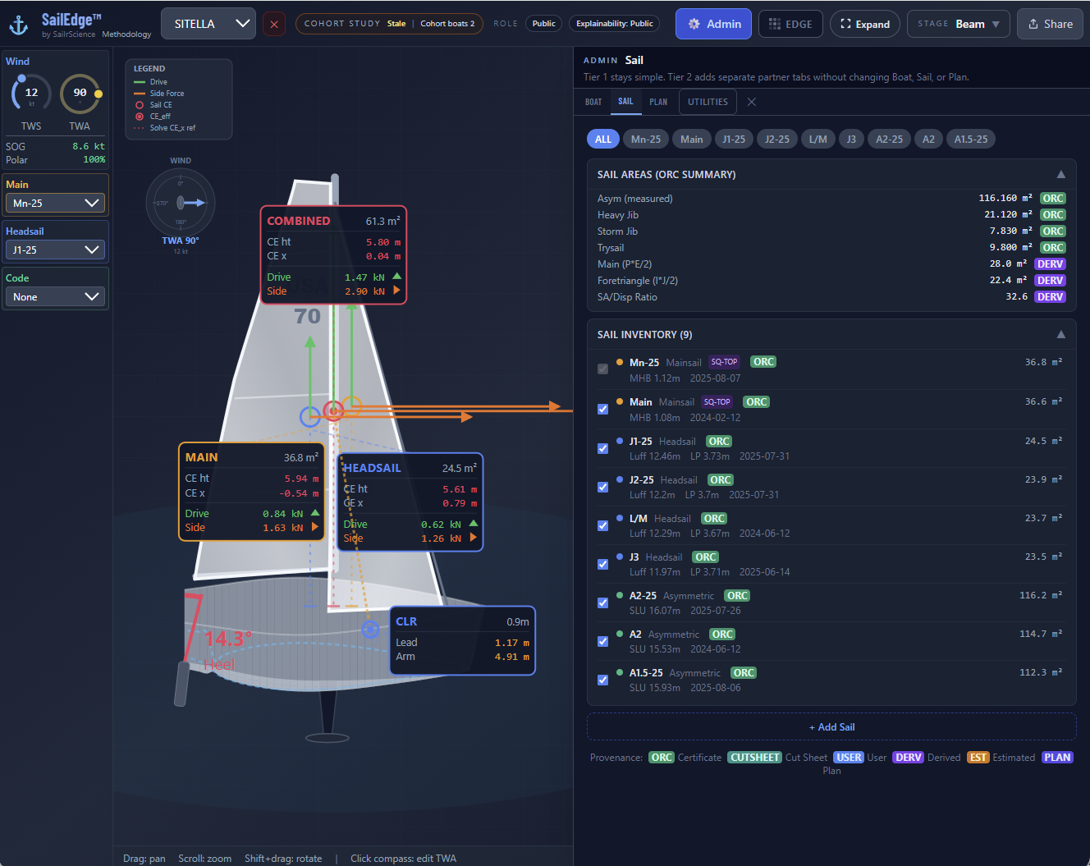The image size is (1090, 866).
Task: Click the Headsail Side orange arrow icon
Action: coord(474,538)
